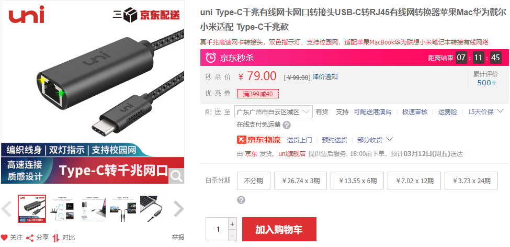Select the ¥26.74 x 3期 installment option
Image resolution: width=510 pixels, height=247 pixels.
[300, 181]
